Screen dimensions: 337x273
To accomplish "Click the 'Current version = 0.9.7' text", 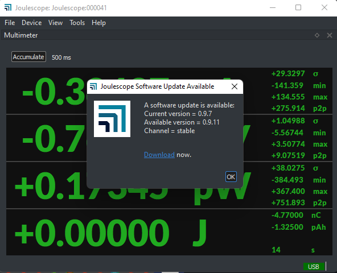I will pos(178,114).
